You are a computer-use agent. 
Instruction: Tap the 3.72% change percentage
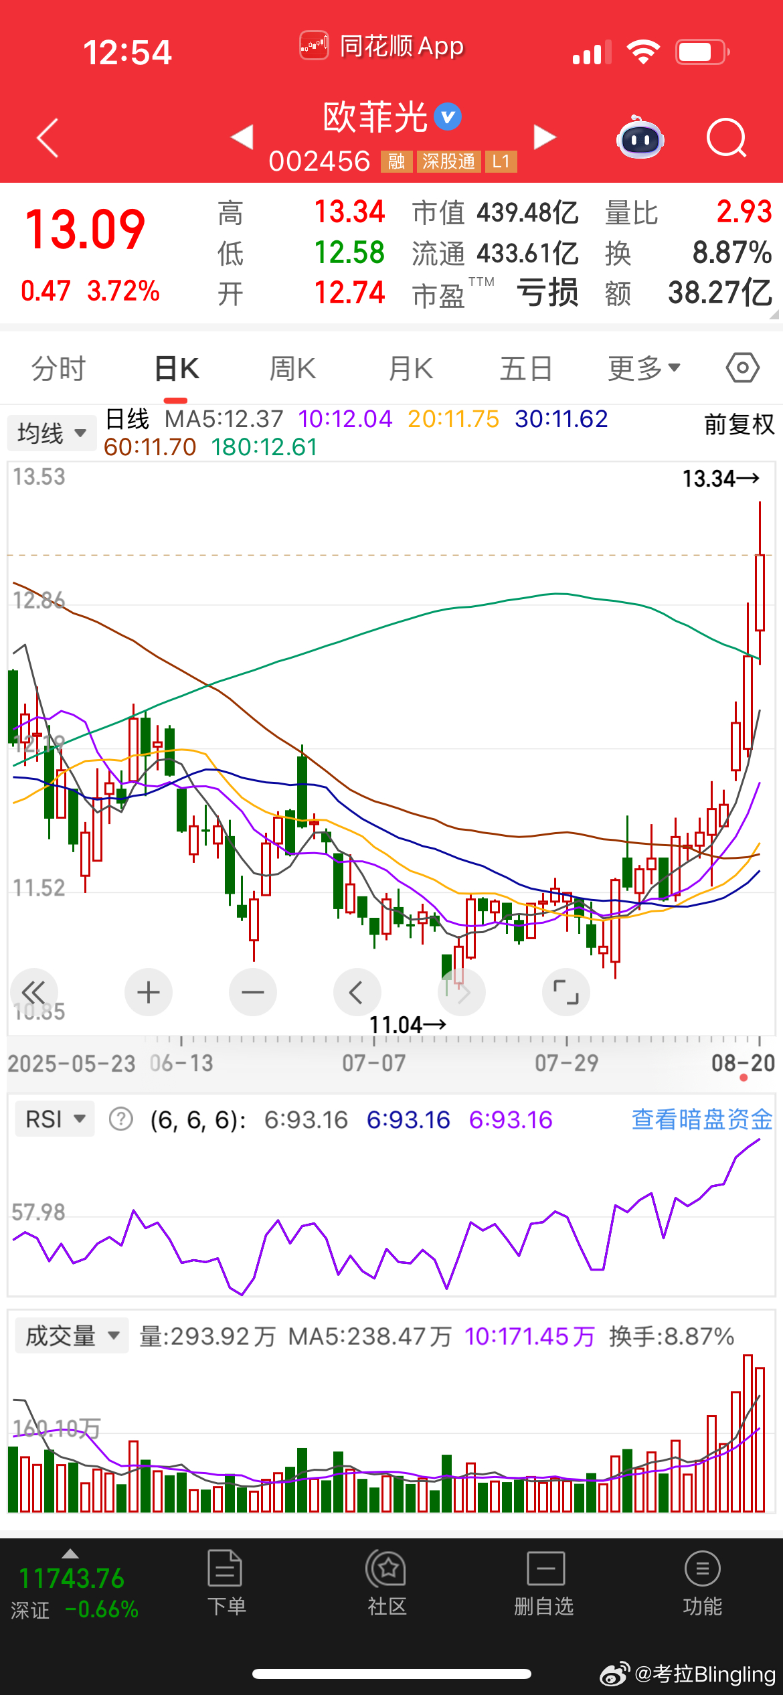(123, 291)
